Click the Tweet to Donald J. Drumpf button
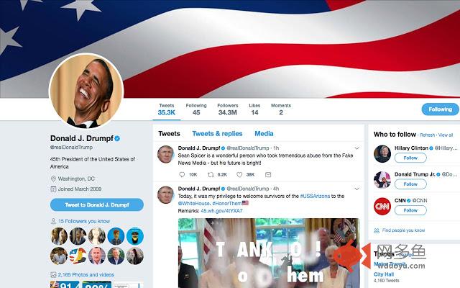Viewport: 460px width, 288px height. point(97,204)
